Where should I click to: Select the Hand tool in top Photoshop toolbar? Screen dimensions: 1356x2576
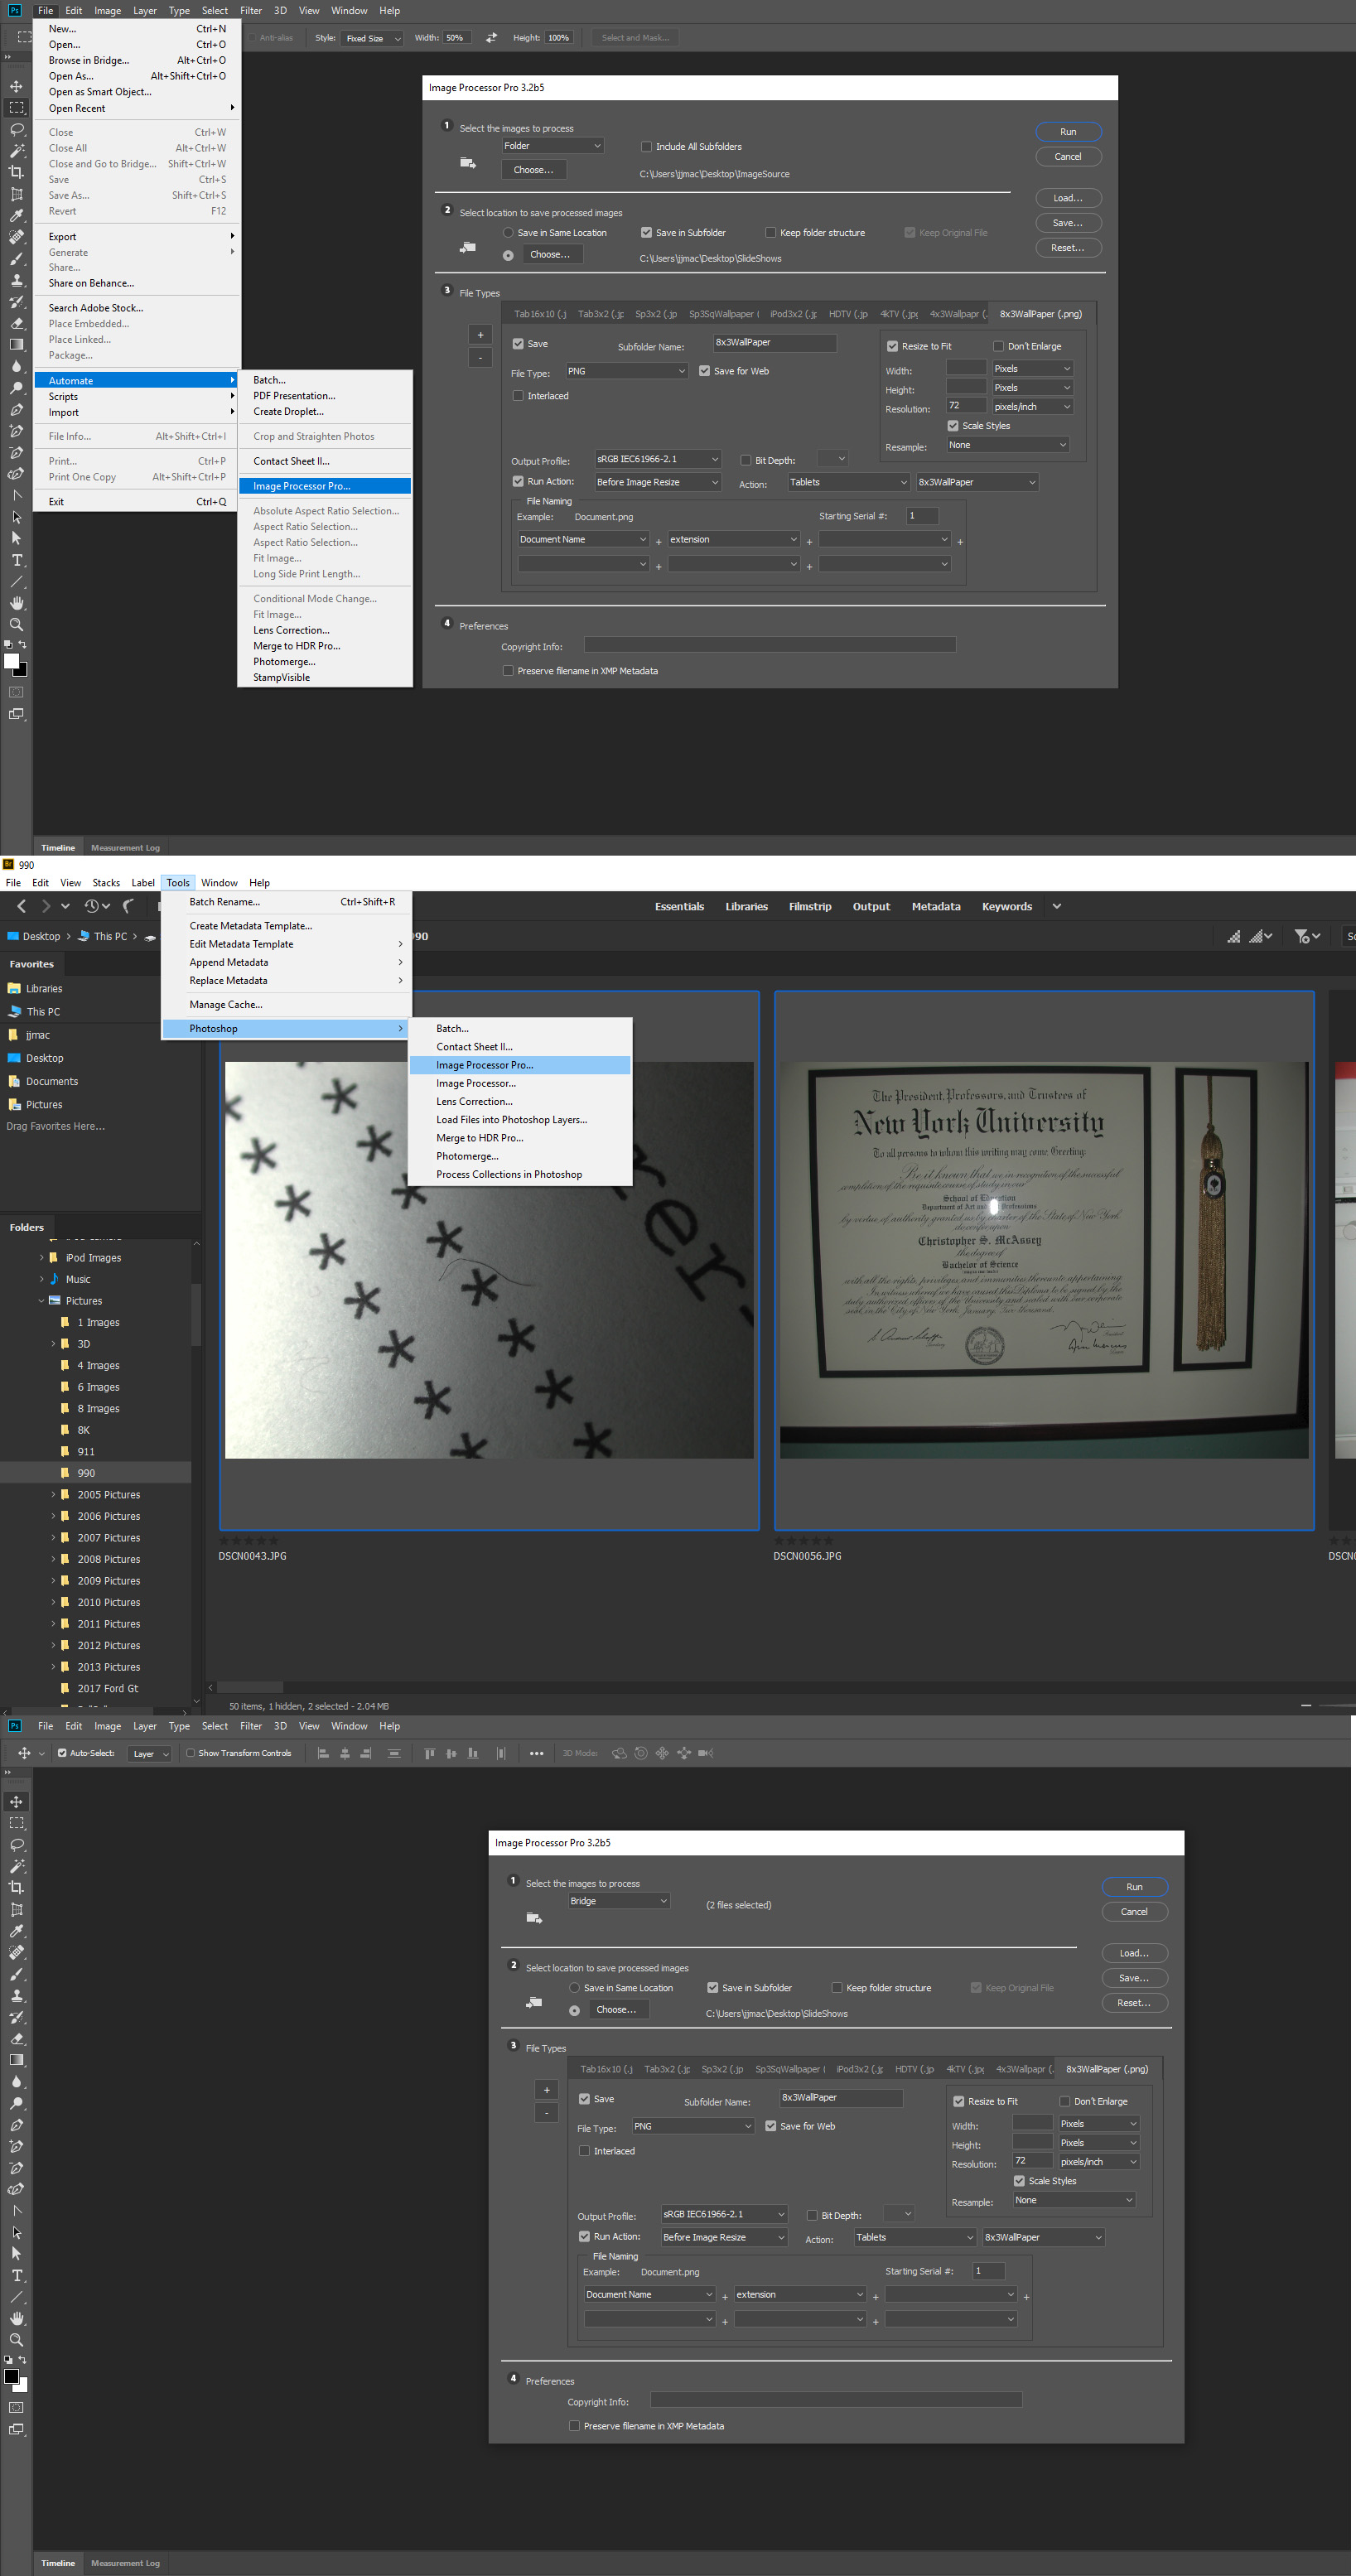point(16,603)
